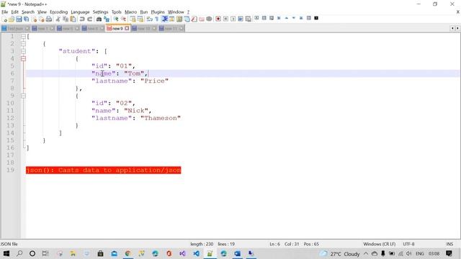Click the "lastname": "Price" text
This screenshot has height=259, width=461.
tap(130, 81)
